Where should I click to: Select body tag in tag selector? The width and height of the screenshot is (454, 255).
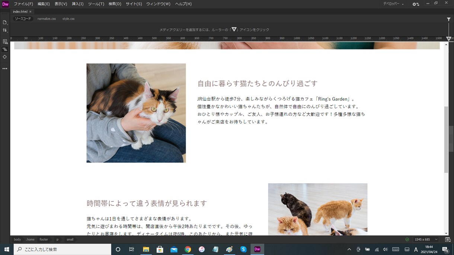[17, 240]
